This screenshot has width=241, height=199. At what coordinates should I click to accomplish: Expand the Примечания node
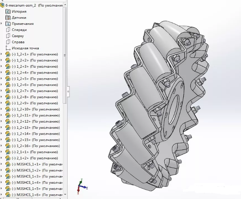pos(1,24)
